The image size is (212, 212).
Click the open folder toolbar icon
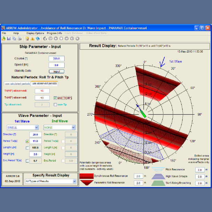point(3,39)
